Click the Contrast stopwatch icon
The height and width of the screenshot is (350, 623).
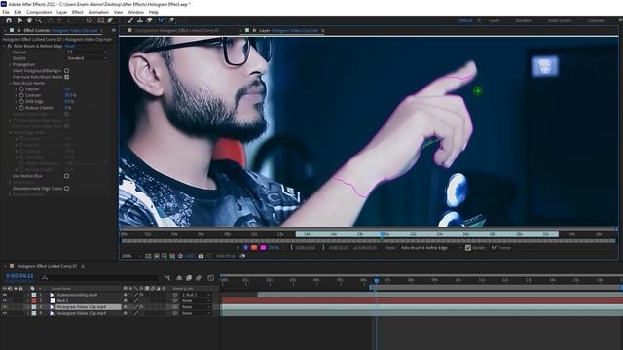click(x=21, y=95)
